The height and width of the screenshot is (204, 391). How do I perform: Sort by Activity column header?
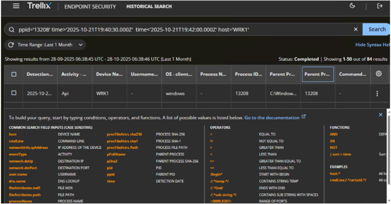(x=75, y=74)
